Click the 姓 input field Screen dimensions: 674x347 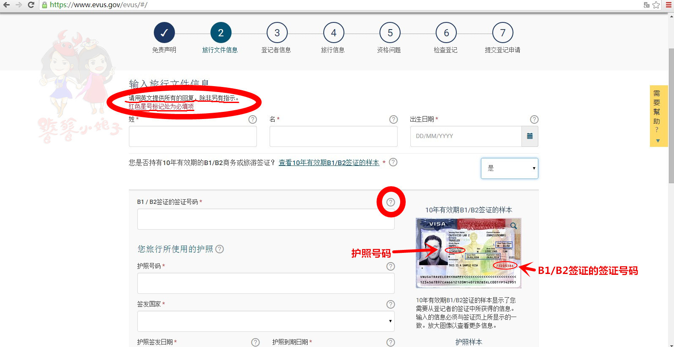click(193, 136)
